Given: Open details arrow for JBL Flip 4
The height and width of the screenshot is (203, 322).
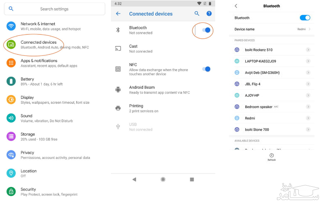Looking at the screenshot, I should coord(308,84).
